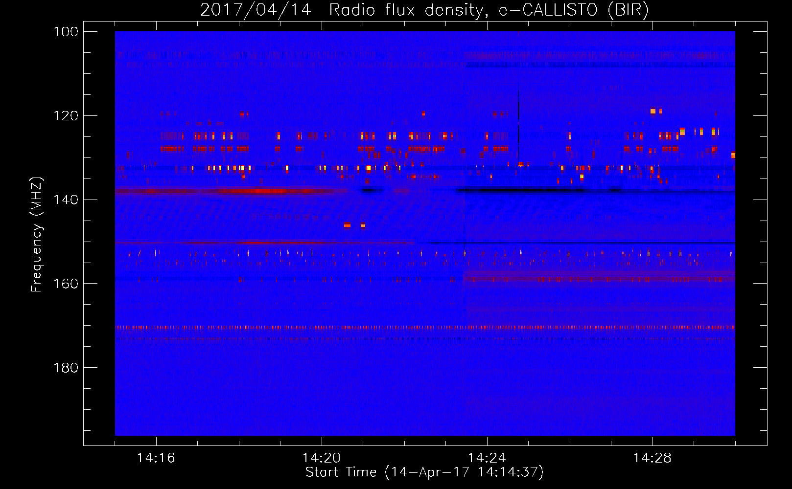The width and height of the screenshot is (792, 489).
Task: Click the 120 frequency tick label
Action: 65,116
